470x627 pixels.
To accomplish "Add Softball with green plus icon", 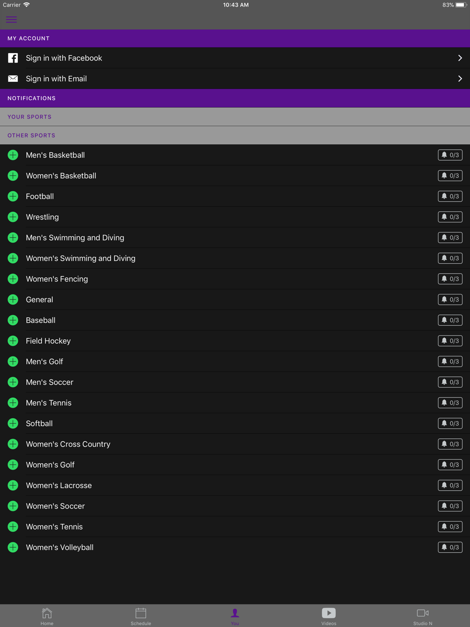I will (13, 424).
